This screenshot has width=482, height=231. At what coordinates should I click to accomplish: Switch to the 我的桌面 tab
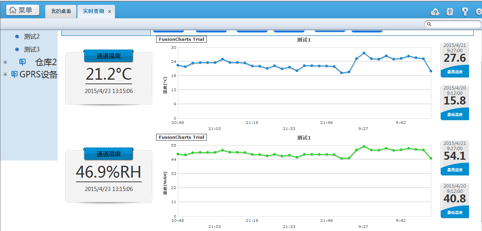tap(61, 11)
